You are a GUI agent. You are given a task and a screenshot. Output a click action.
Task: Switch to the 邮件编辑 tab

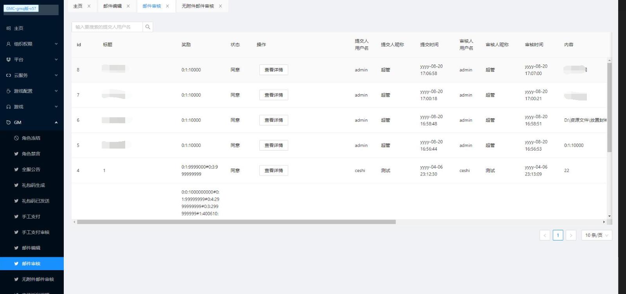click(113, 6)
